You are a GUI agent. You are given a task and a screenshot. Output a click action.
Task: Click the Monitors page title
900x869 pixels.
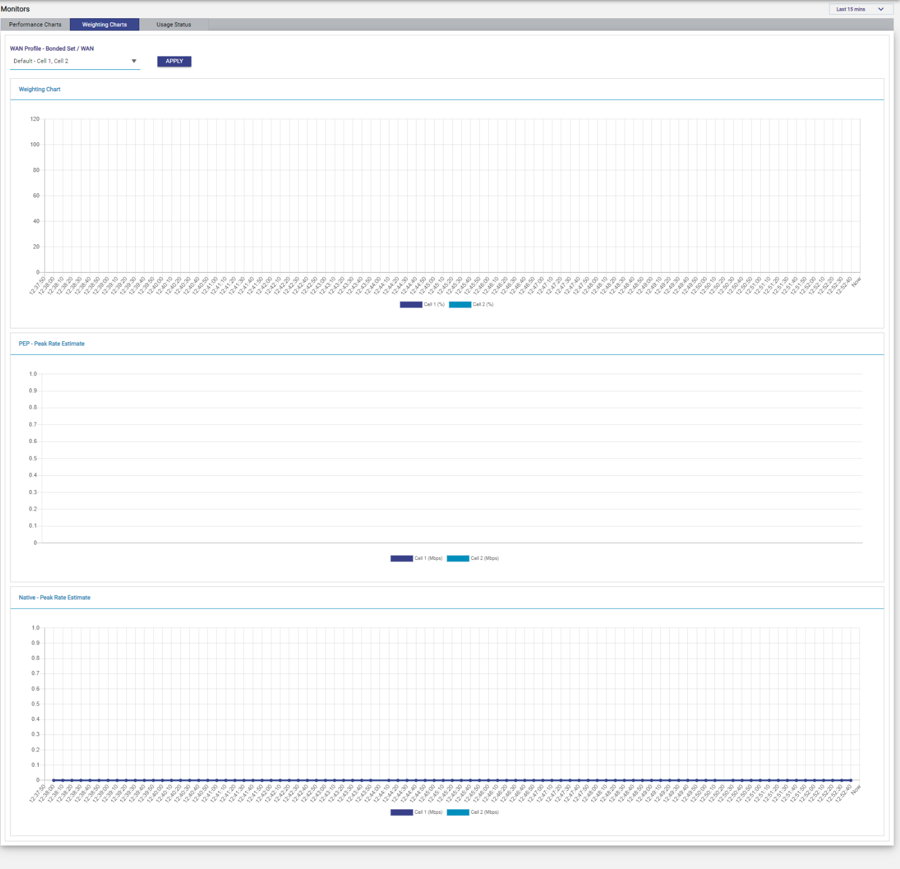(x=15, y=9)
